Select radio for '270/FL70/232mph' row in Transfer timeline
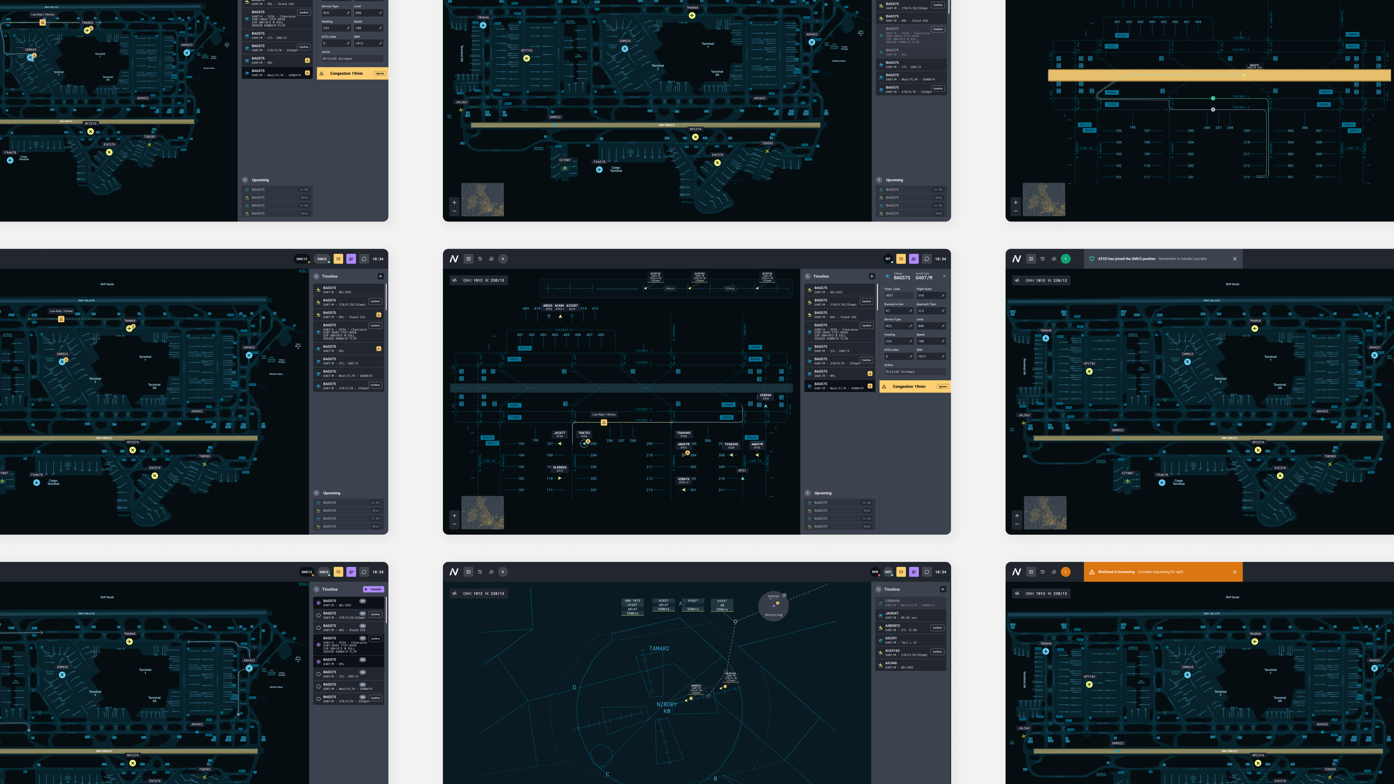This screenshot has height=784, width=1394. 318,615
